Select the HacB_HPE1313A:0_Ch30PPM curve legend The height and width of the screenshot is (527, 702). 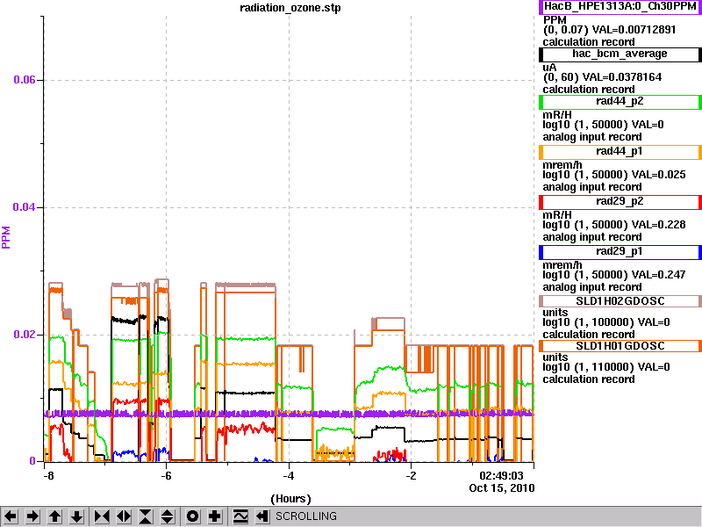pos(620,7)
